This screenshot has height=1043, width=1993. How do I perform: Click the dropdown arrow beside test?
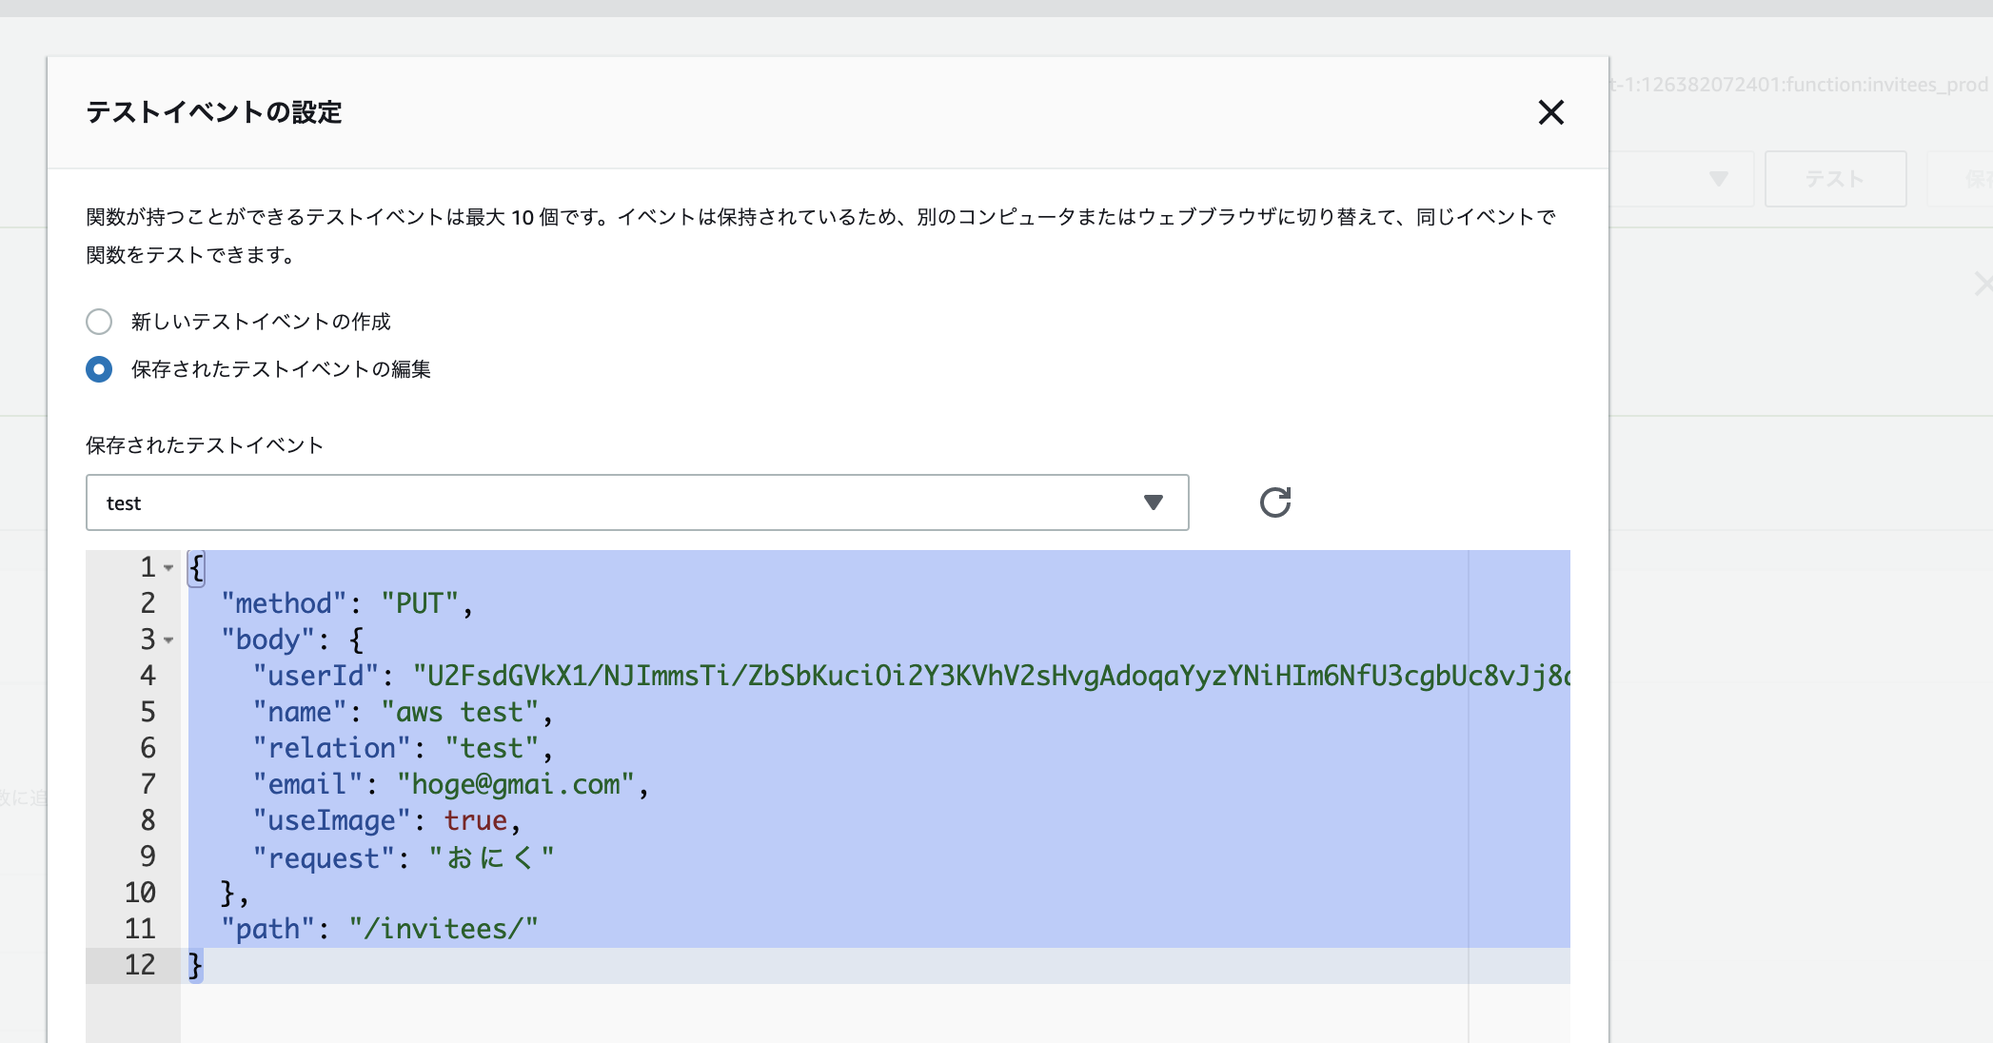[1153, 502]
